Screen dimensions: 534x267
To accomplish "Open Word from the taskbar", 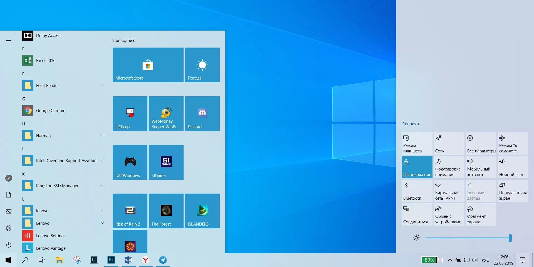I will [128, 260].
